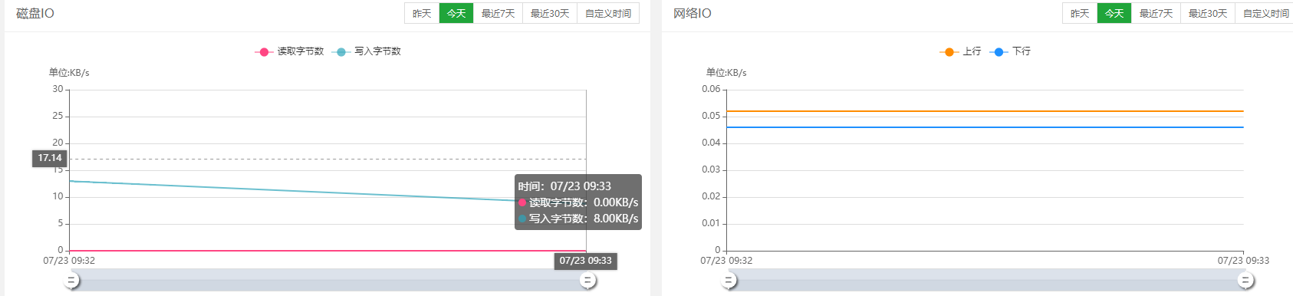Toggle 下行 legend series in network chart
The height and width of the screenshot is (296, 1293).
[1010, 51]
